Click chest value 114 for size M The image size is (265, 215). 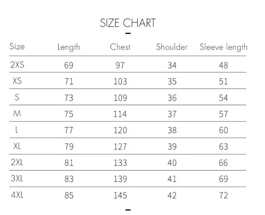(120, 114)
